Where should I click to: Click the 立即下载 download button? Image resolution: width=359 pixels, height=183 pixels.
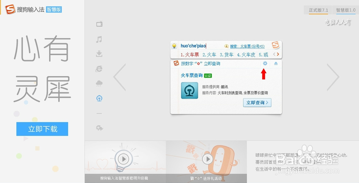[42, 129]
